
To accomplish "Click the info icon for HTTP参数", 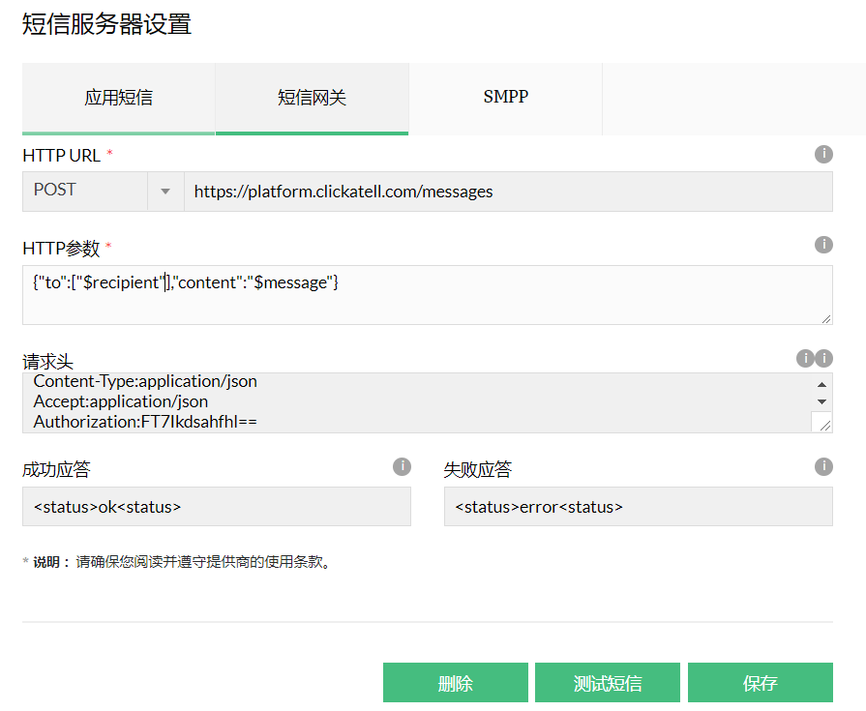I will (x=823, y=245).
